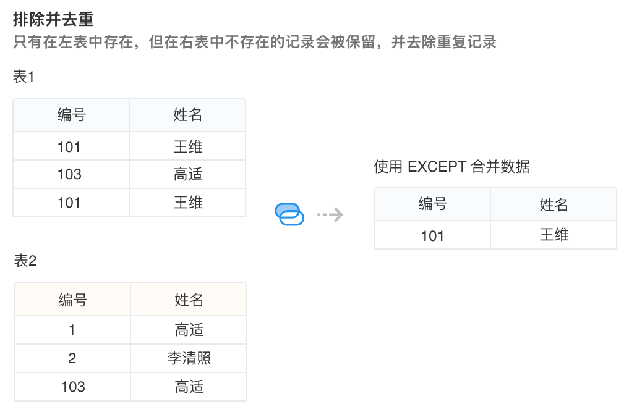Select the 101 cell in the EXCEPT result table
The image size is (637, 404).
[432, 236]
